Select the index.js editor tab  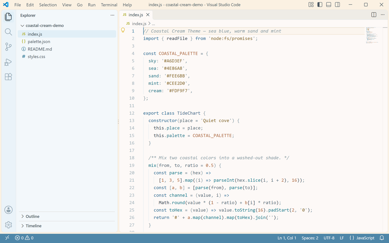[136, 15]
